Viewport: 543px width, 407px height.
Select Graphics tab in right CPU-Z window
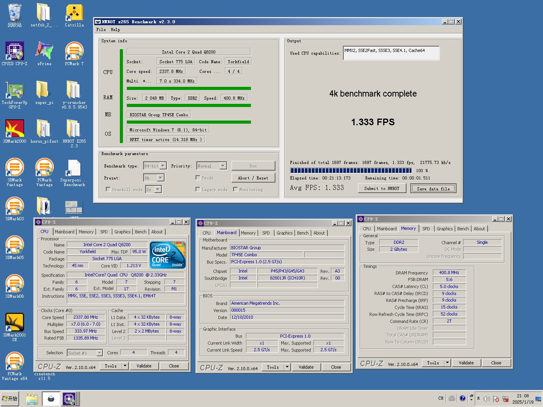click(x=444, y=229)
